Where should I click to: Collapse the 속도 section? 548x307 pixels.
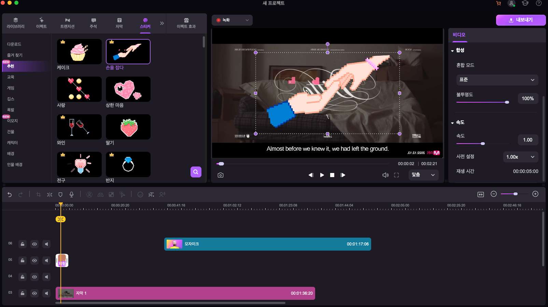(x=452, y=123)
